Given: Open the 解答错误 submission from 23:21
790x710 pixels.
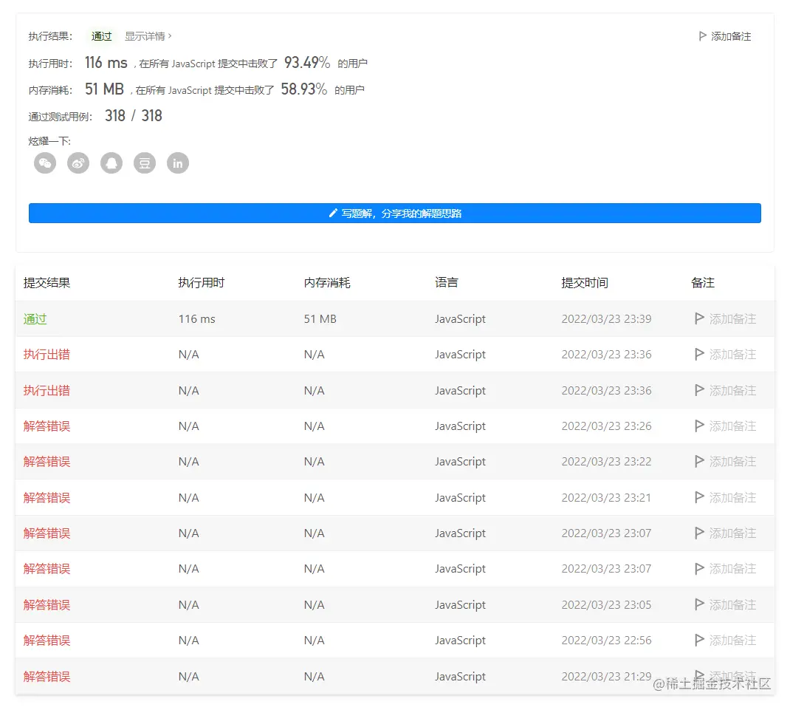Looking at the screenshot, I should [47, 498].
